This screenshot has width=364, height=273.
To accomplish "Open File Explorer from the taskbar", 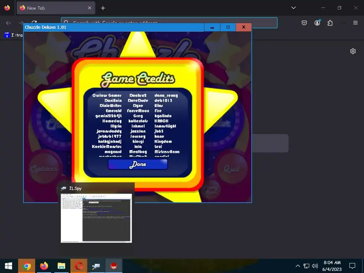I will click(61, 266).
